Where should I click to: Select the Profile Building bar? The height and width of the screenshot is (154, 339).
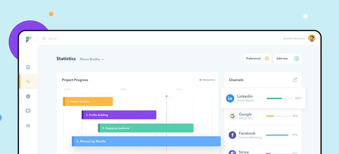coord(119,115)
